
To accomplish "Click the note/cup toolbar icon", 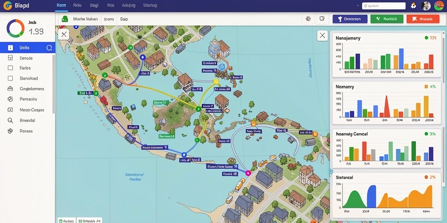I will tap(322, 19).
